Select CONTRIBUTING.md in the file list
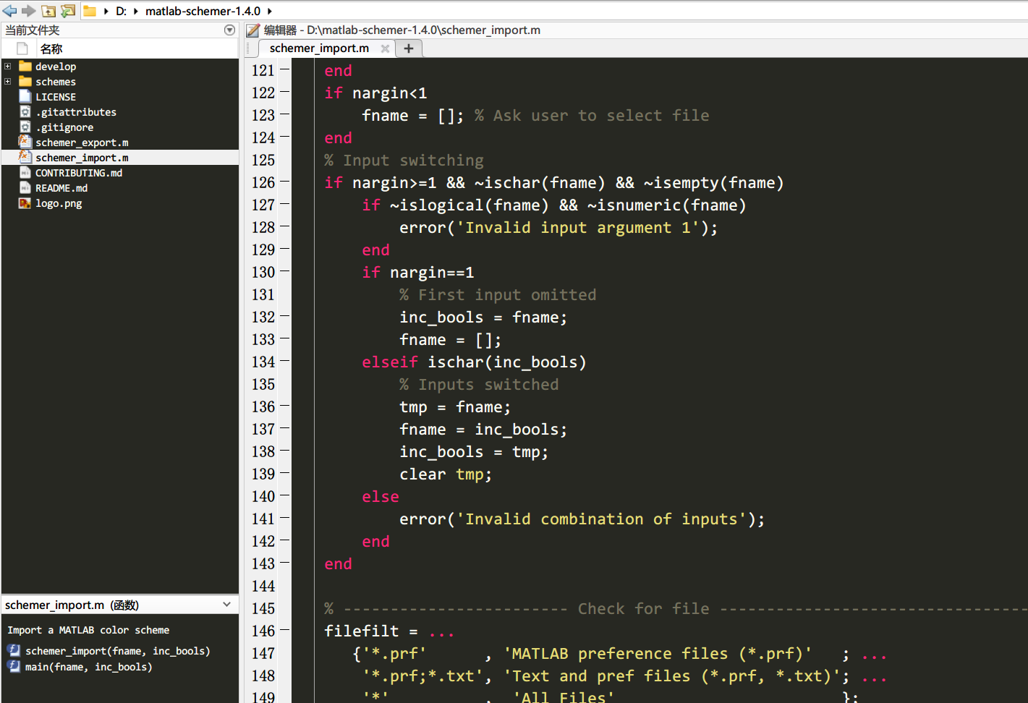1028x703 pixels. pos(79,173)
